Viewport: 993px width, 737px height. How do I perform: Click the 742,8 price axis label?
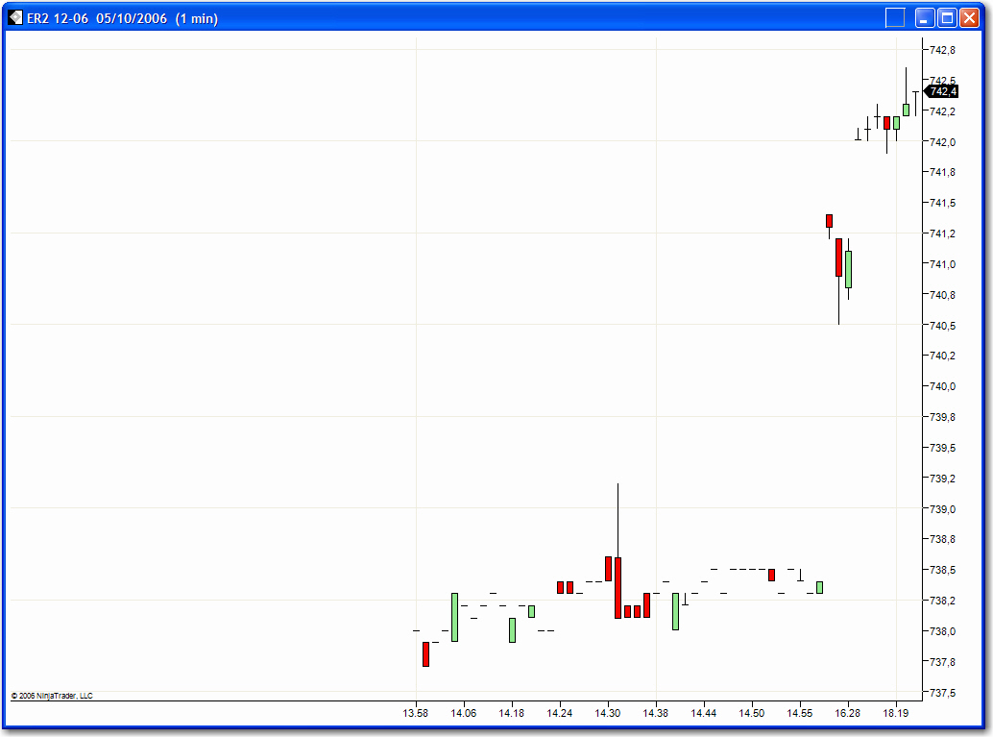pyautogui.click(x=942, y=50)
